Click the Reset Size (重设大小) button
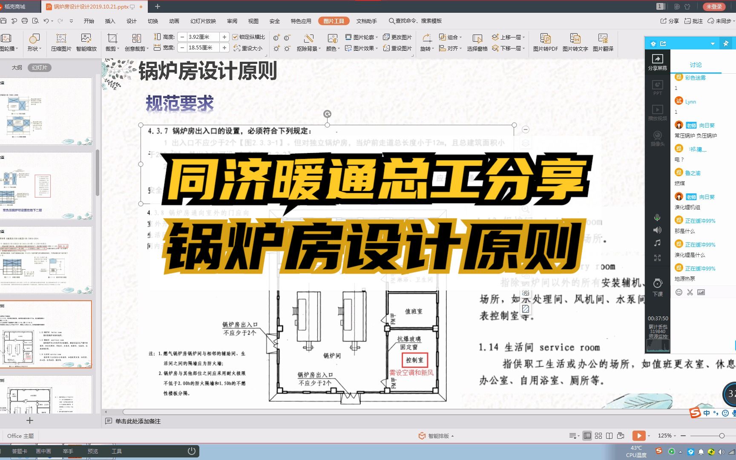Viewport: 736px width, 460px height. pos(248,48)
